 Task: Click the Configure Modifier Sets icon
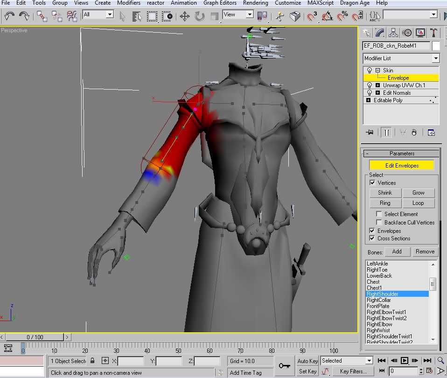[431, 133]
